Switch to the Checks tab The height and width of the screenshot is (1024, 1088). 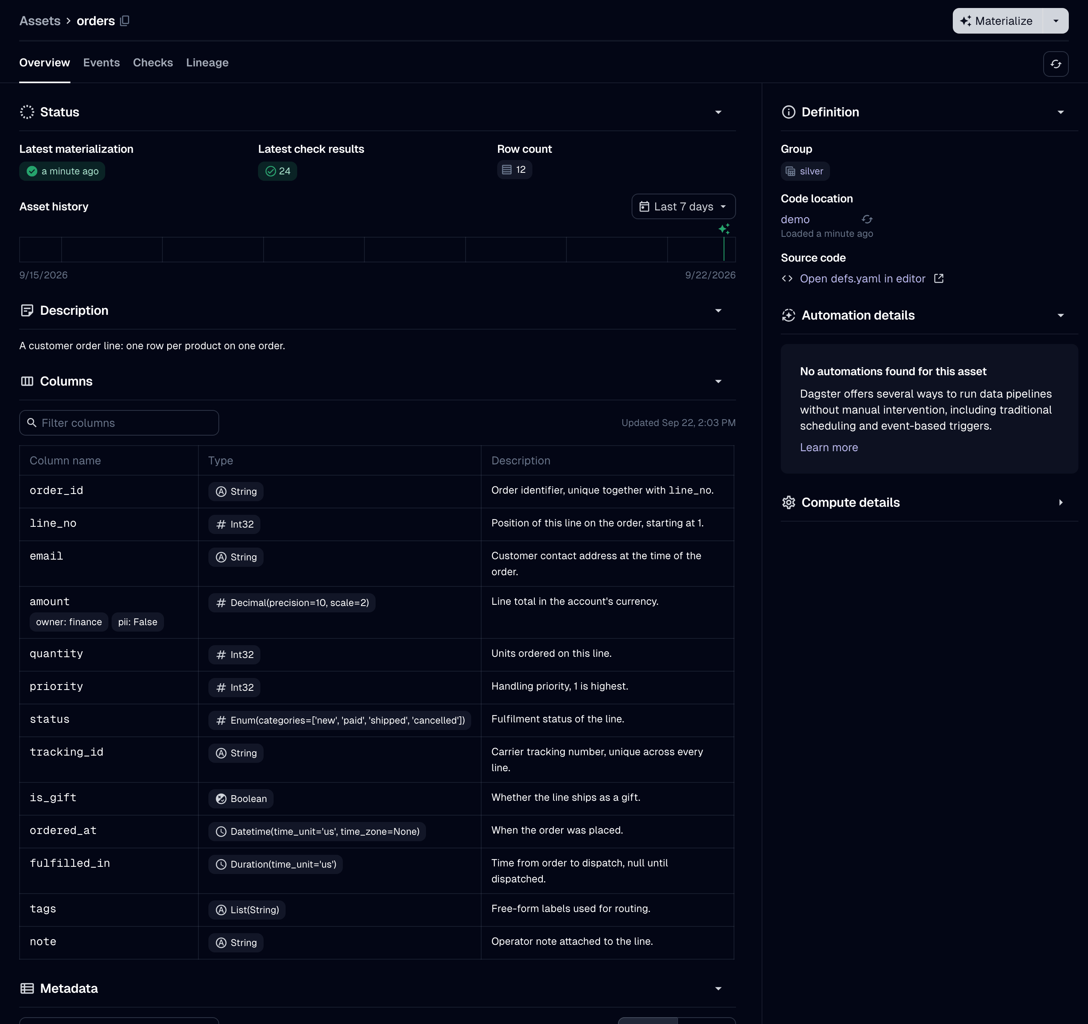click(153, 63)
